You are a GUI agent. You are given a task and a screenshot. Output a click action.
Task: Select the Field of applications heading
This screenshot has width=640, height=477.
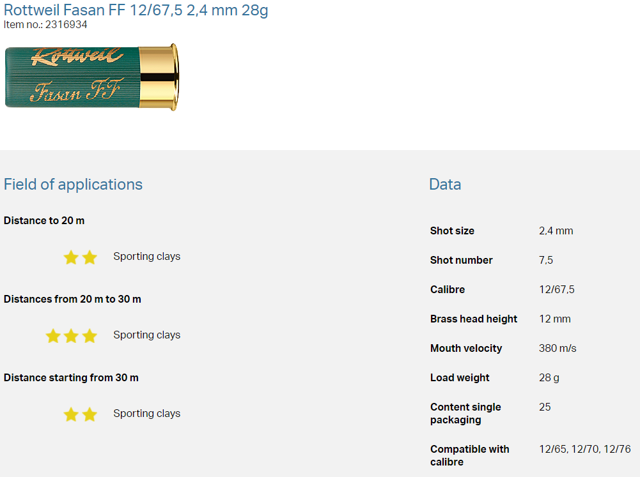click(73, 185)
